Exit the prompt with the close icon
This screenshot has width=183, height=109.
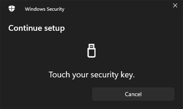pyautogui.click(x=175, y=6)
